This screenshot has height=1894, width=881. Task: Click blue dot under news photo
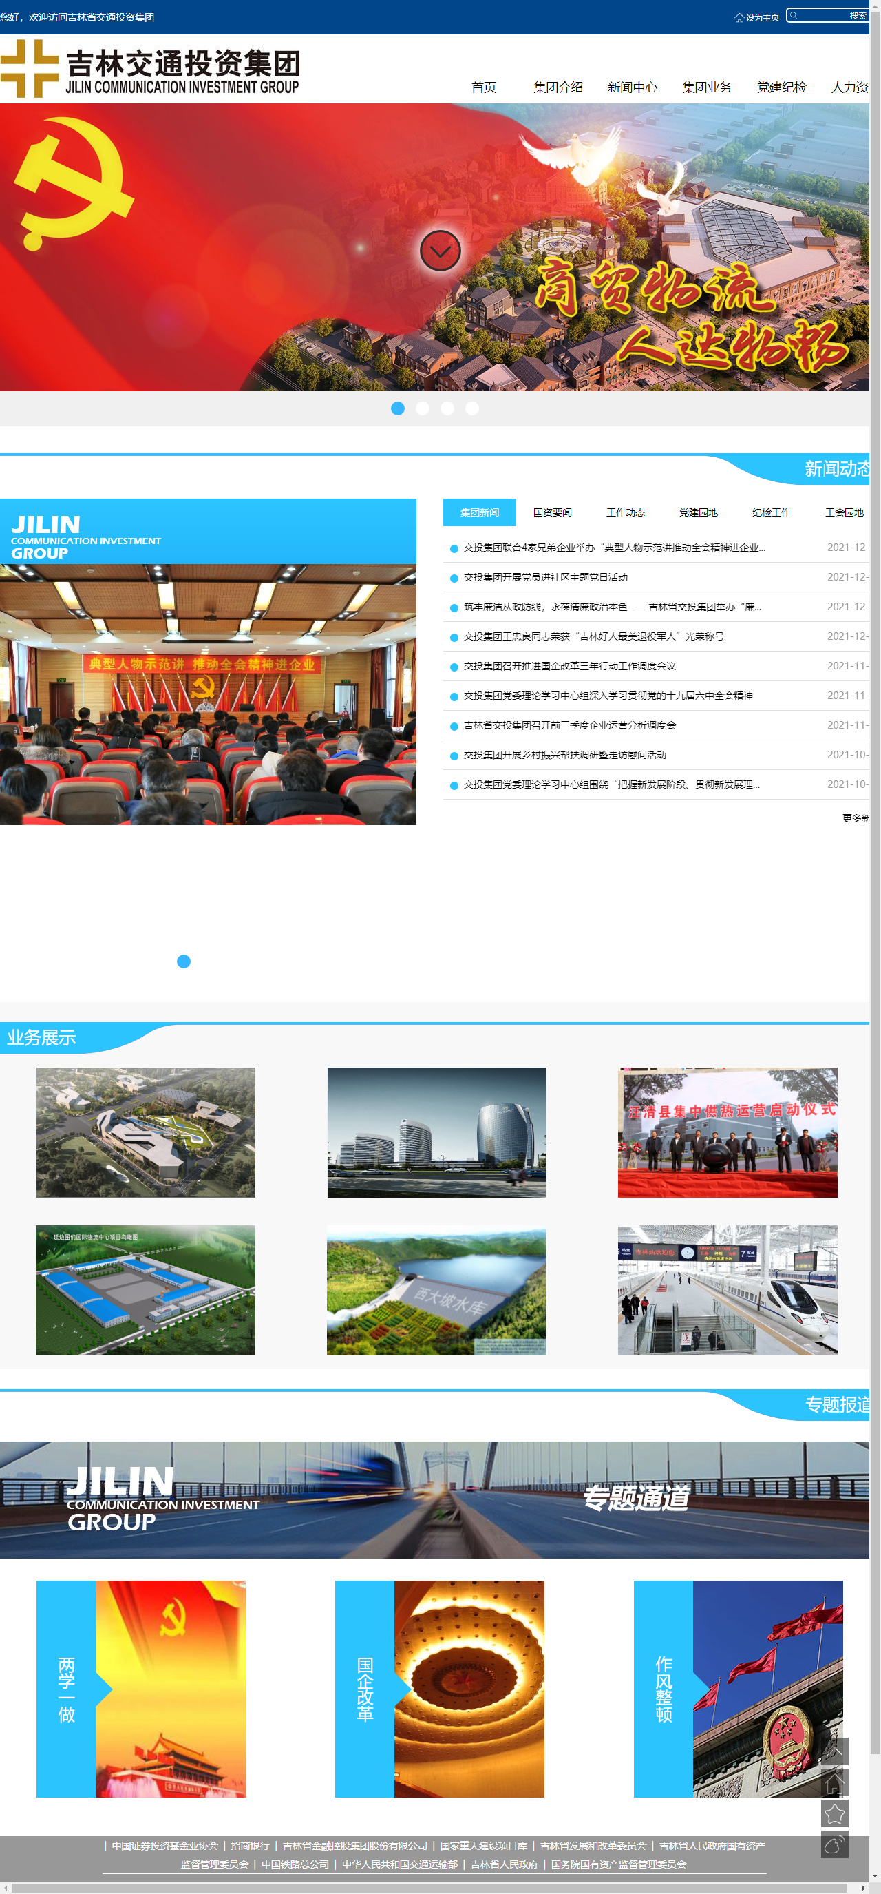(x=184, y=961)
